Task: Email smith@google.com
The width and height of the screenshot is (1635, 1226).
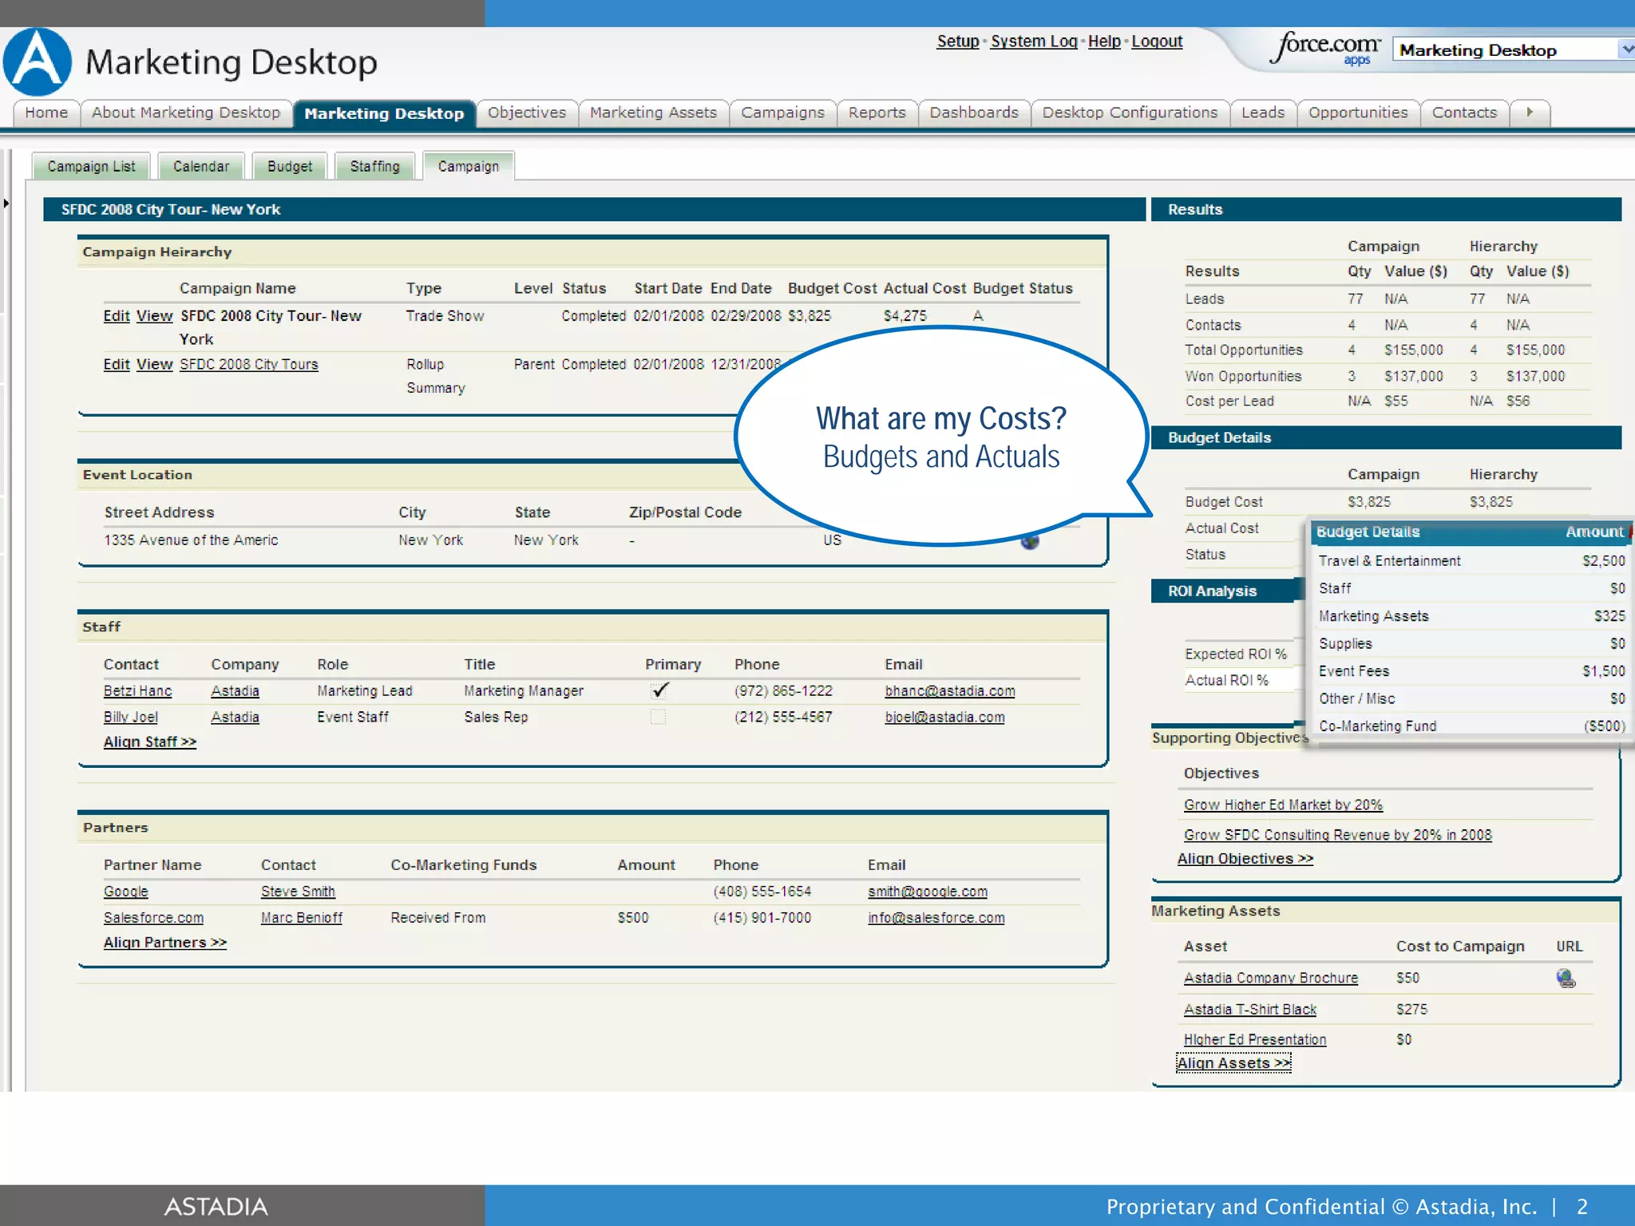Action: click(928, 892)
